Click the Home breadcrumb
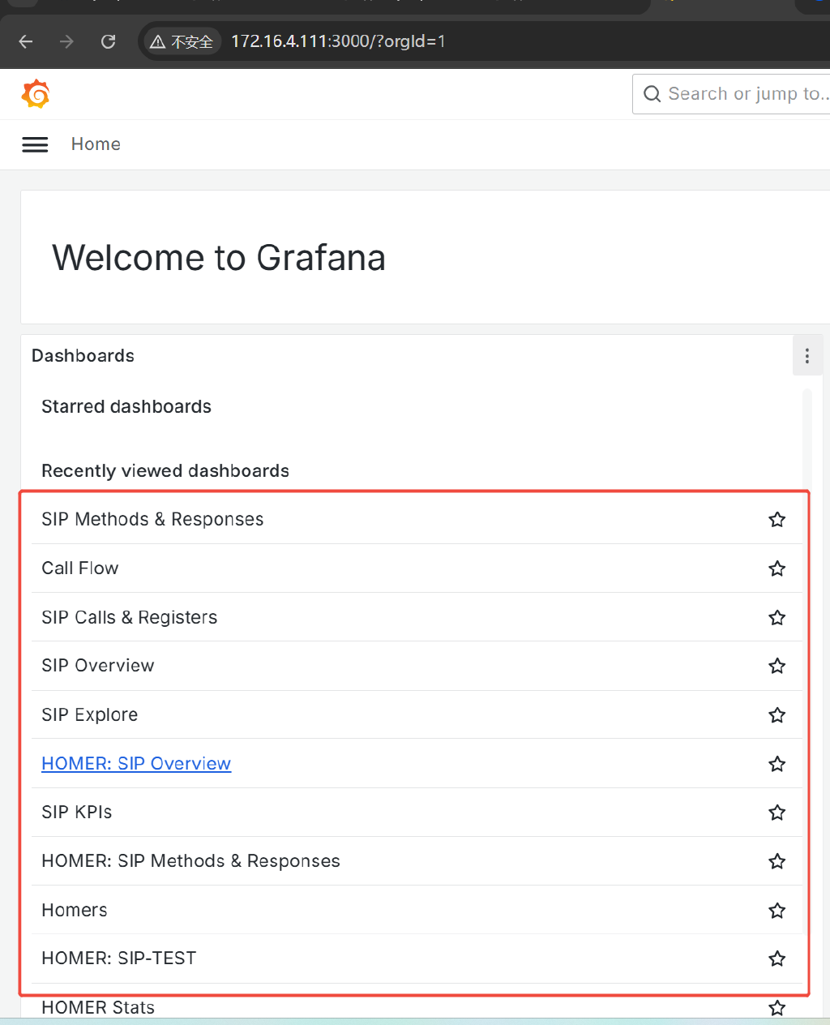This screenshot has width=830, height=1025. pyautogui.click(x=96, y=144)
